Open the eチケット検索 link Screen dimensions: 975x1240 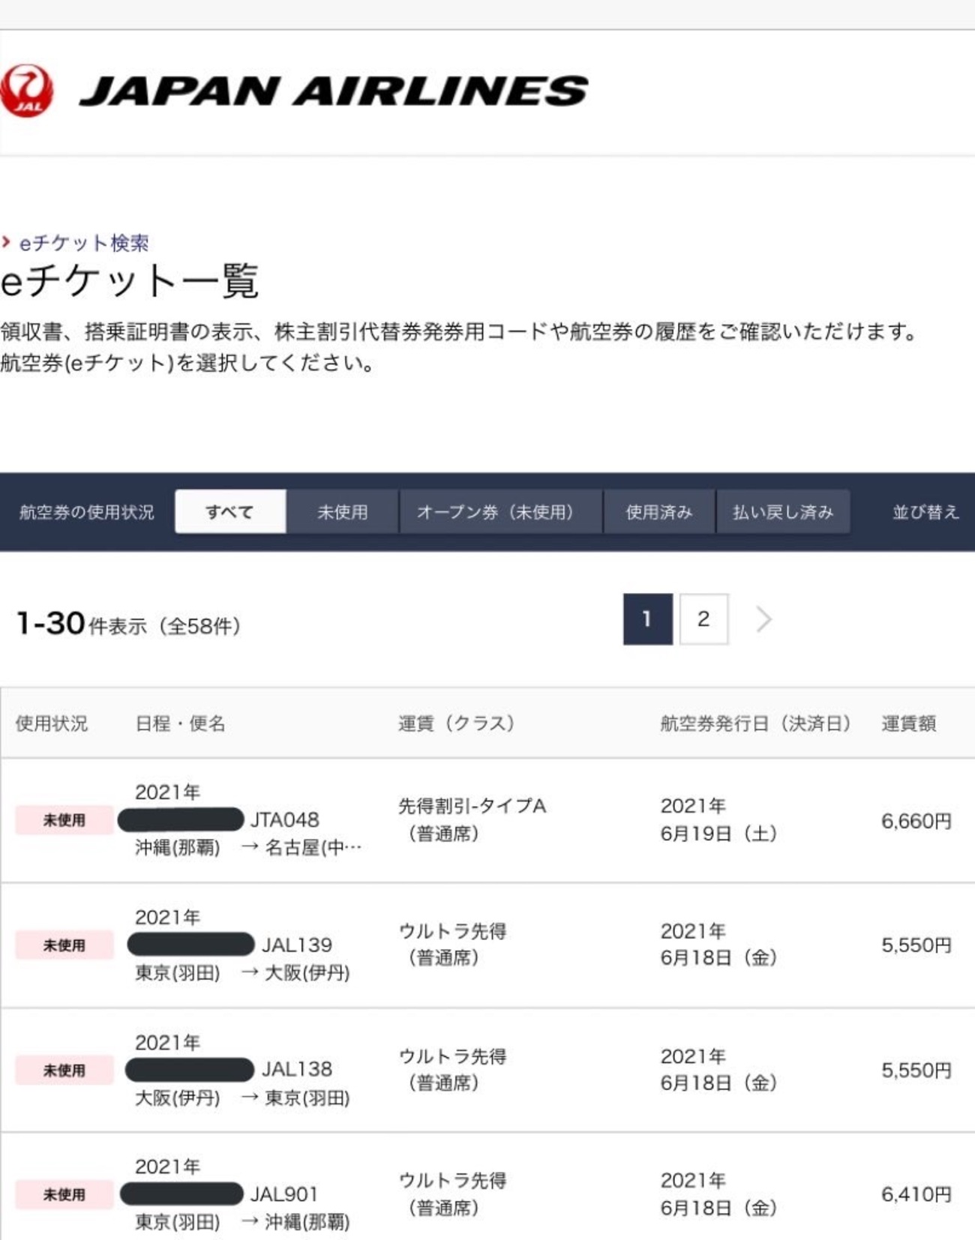coord(84,243)
